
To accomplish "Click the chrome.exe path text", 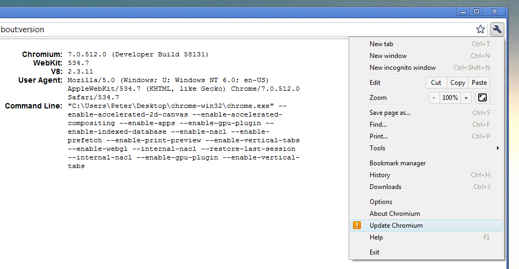I will [171, 106].
